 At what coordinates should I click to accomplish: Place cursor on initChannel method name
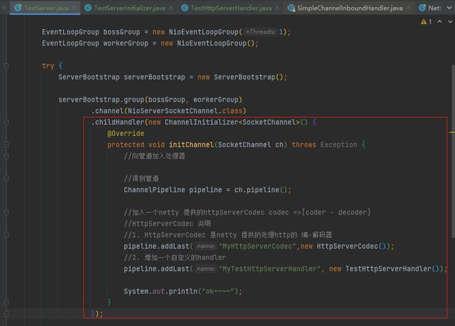pyautogui.click(x=191, y=144)
